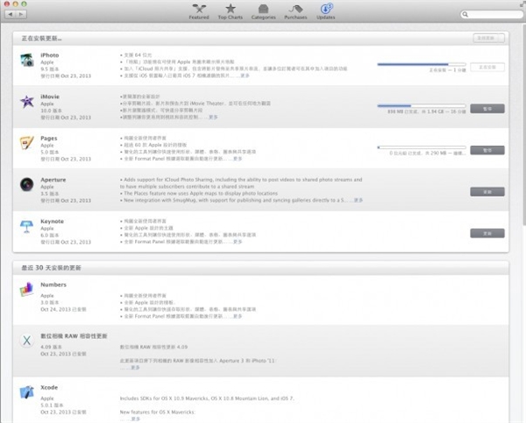526x423 pixels.
Task: Click the Xcode app icon
Action: point(27,392)
